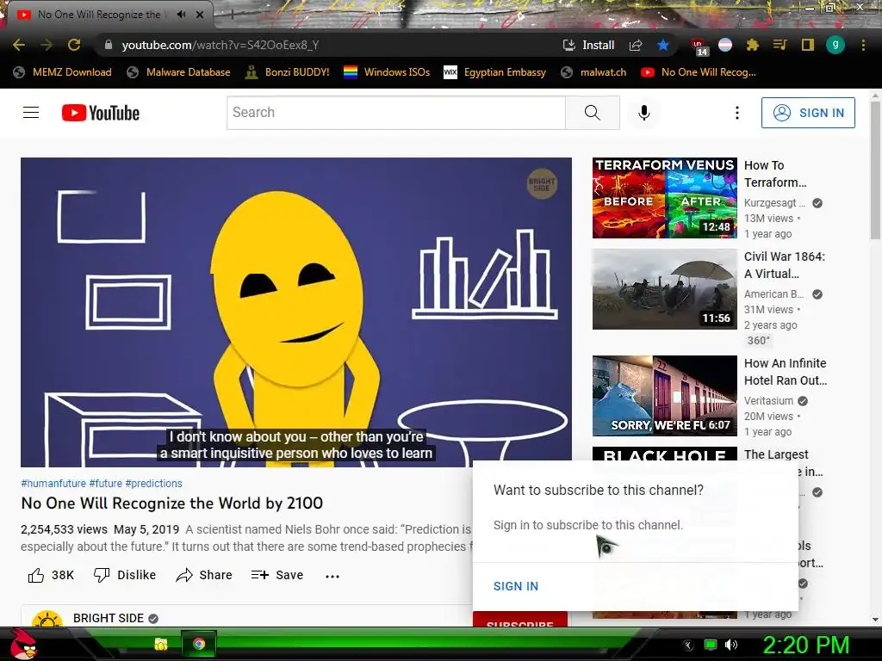Open the malwat.ch bookmark
Screen dimensions: 882x661
point(593,72)
